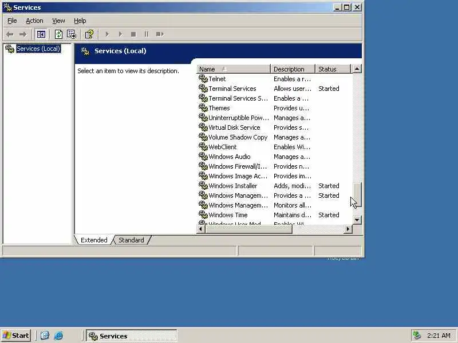Open the Start menu

tap(16, 336)
